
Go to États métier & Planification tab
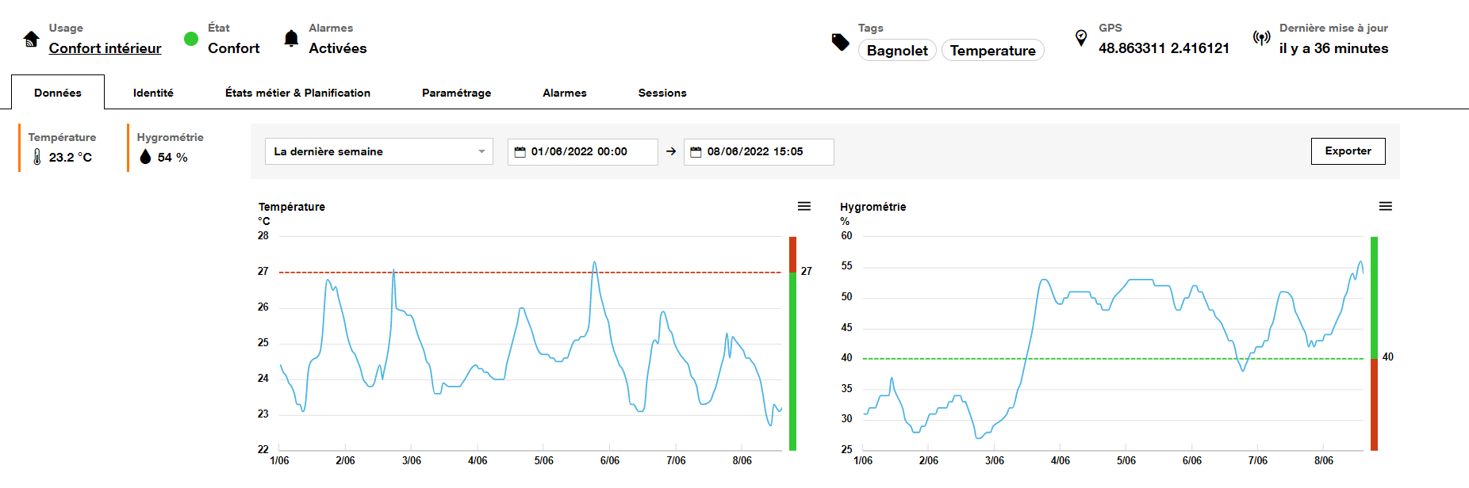click(x=297, y=93)
